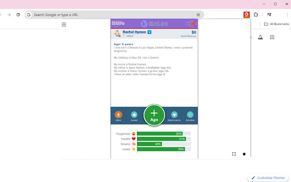Click the info icon beside Rachel Hymen

click(149, 32)
